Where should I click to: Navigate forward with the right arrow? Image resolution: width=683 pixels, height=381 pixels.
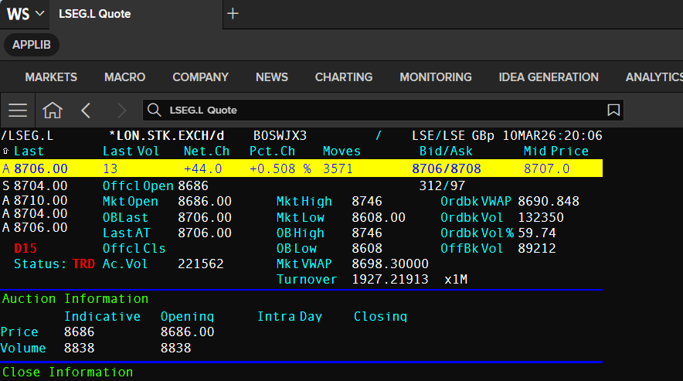click(x=121, y=111)
